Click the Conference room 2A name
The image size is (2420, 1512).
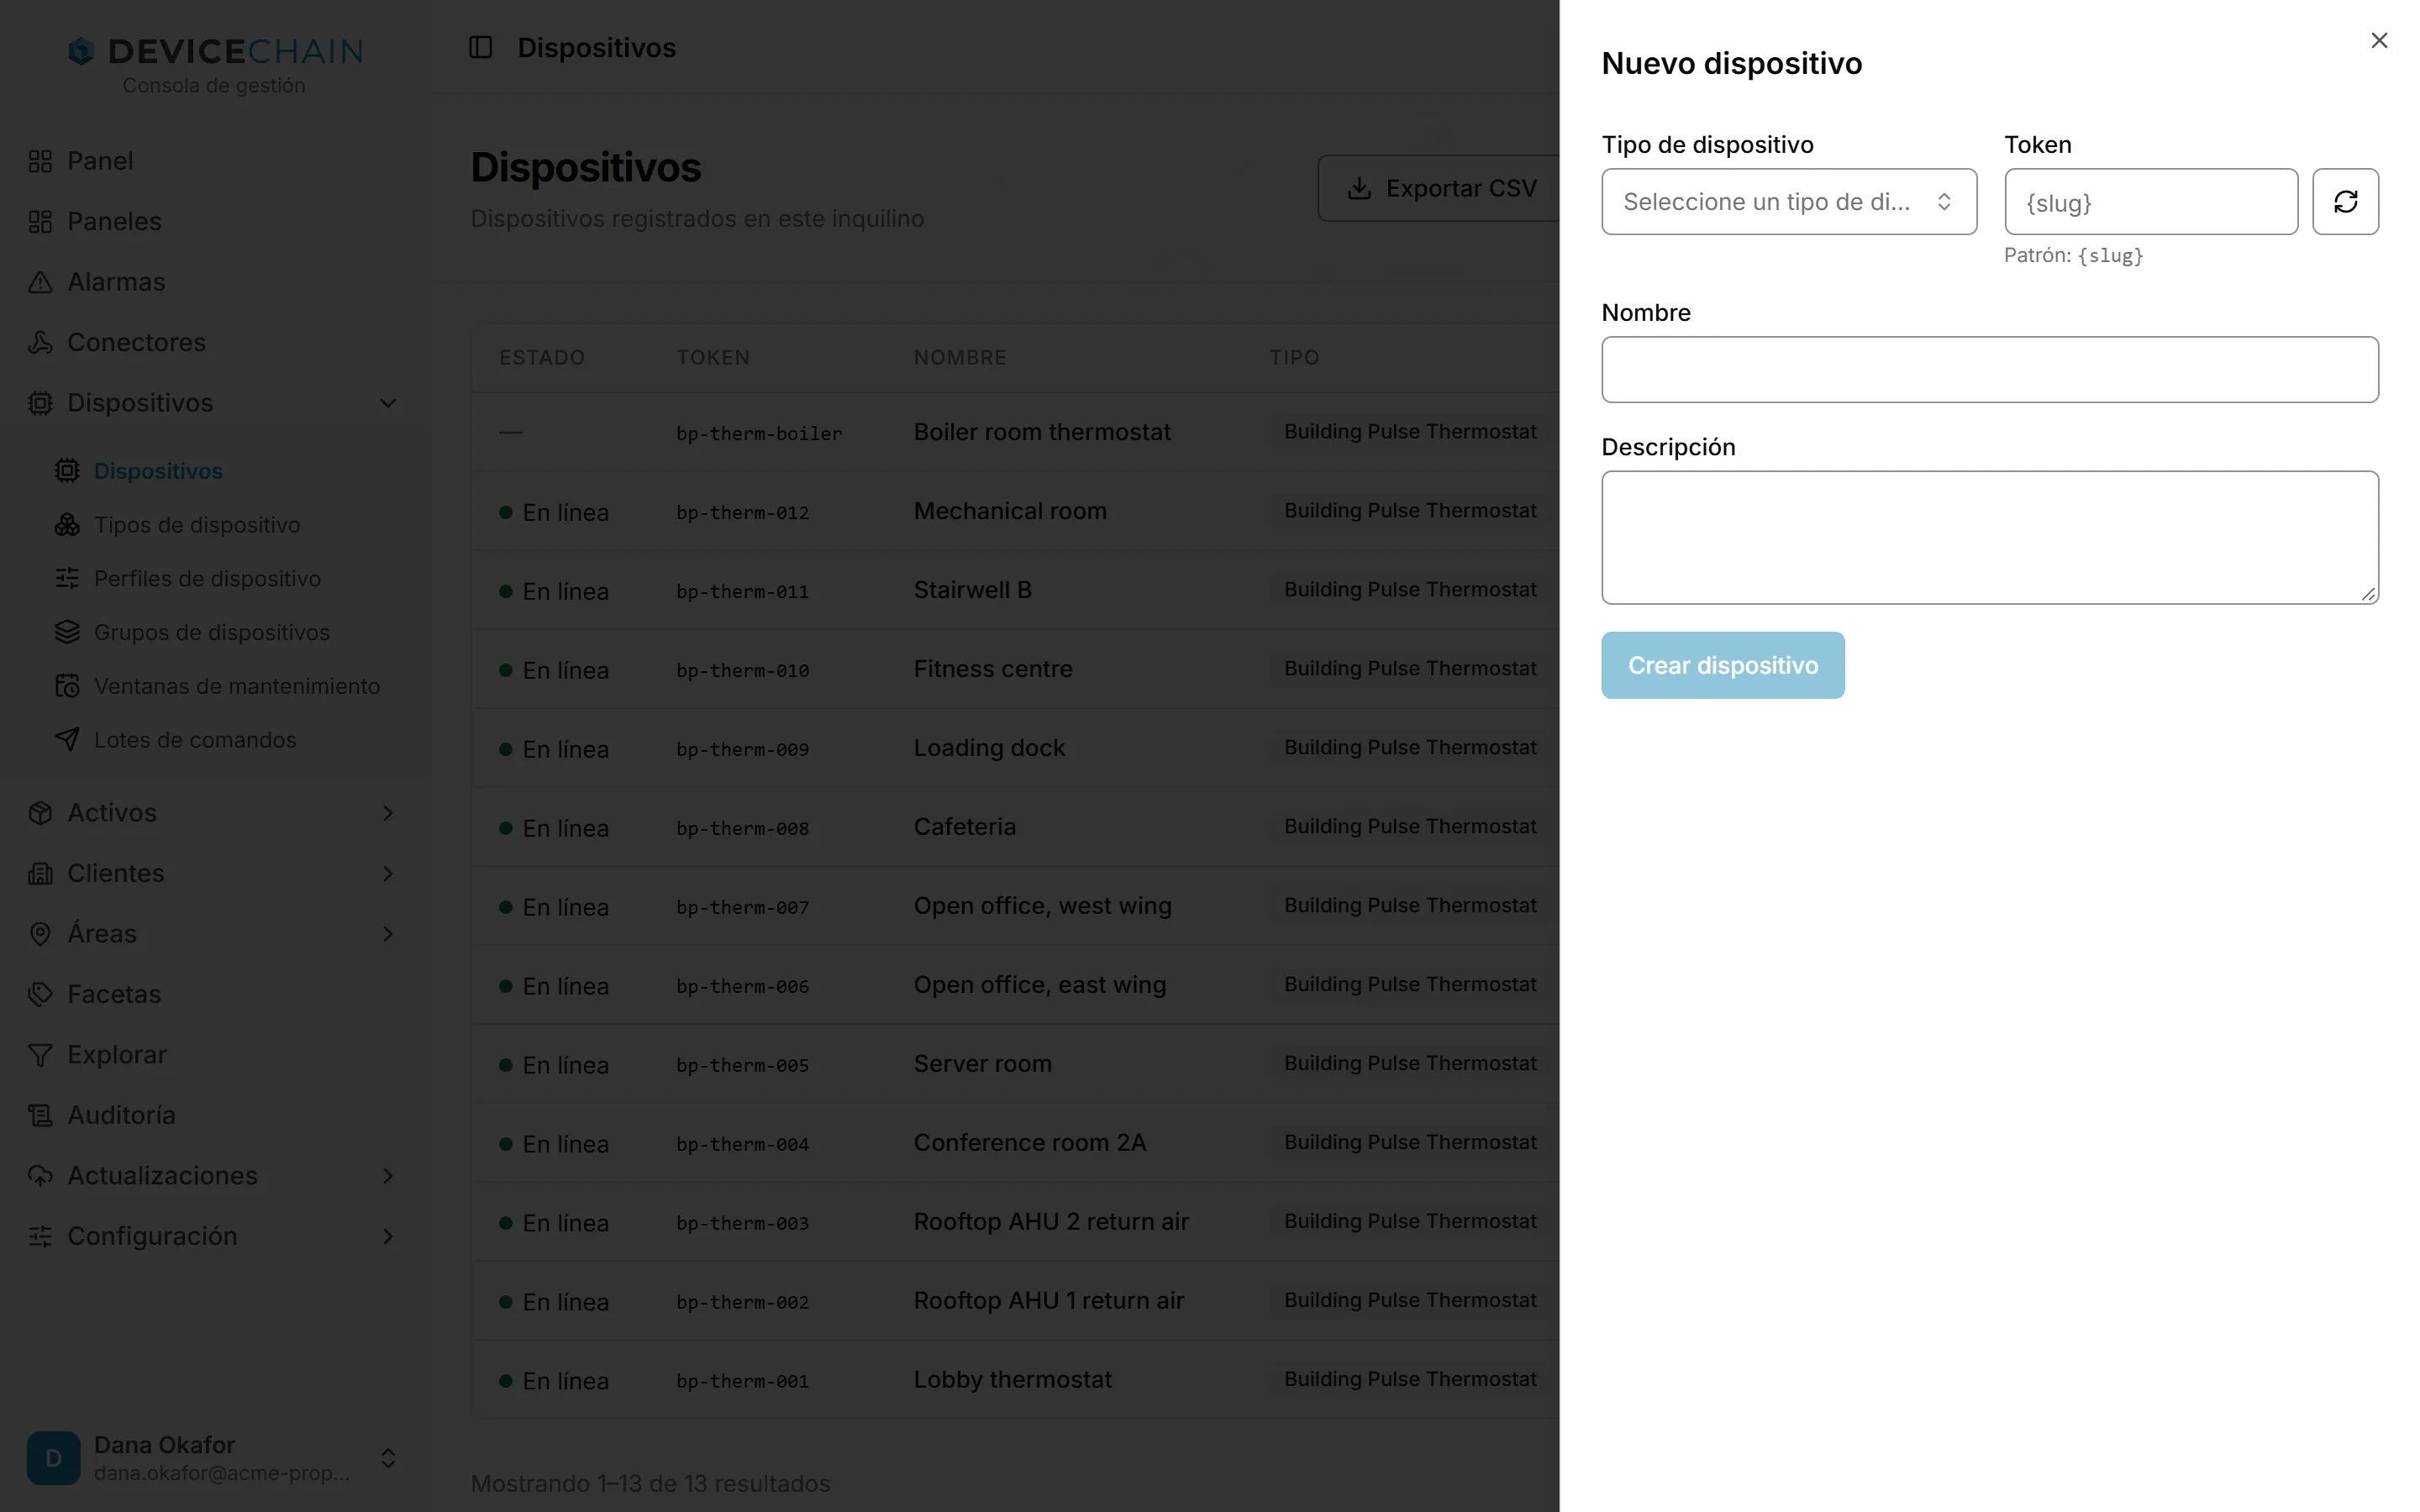point(1029,1143)
